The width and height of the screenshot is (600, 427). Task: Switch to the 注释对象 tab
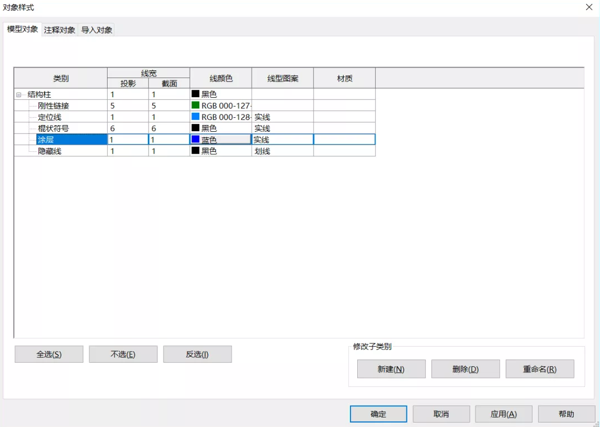coord(60,30)
